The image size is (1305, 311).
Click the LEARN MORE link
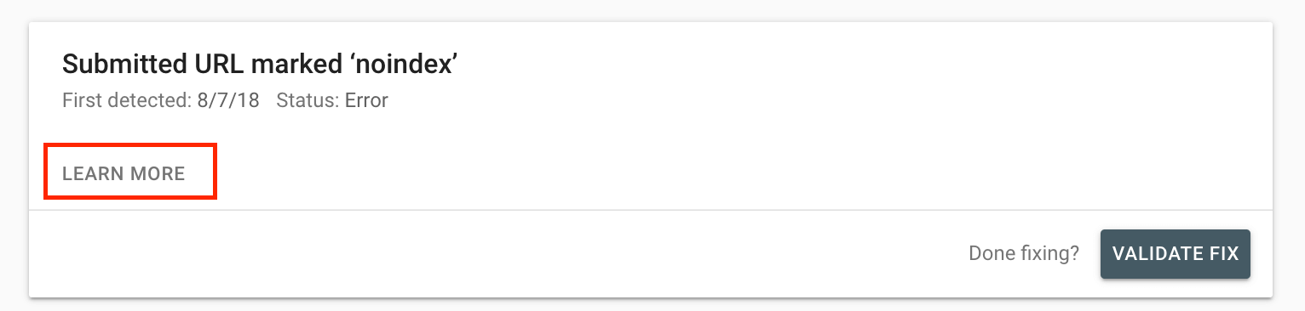click(124, 173)
